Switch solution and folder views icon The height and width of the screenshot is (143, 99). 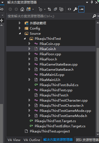pos(28,9)
